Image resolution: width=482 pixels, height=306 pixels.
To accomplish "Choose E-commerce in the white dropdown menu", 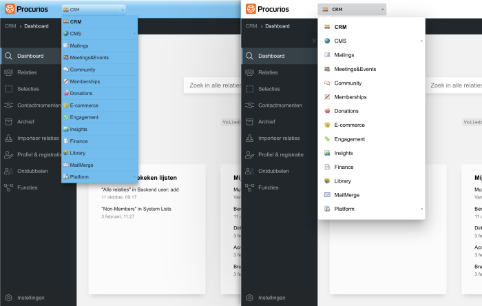I will 371,125.
